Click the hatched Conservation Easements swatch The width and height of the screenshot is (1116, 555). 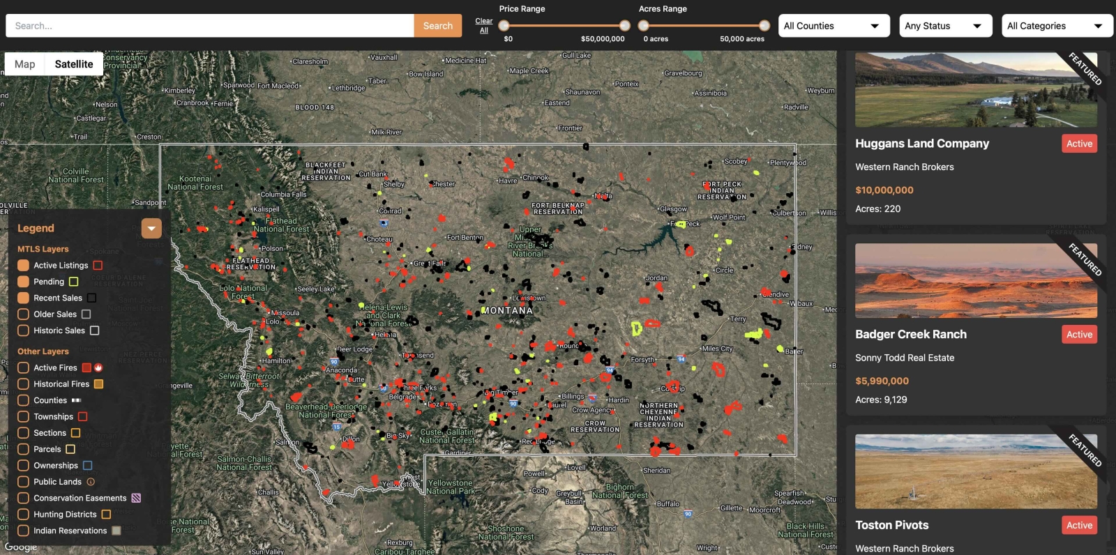pos(136,498)
